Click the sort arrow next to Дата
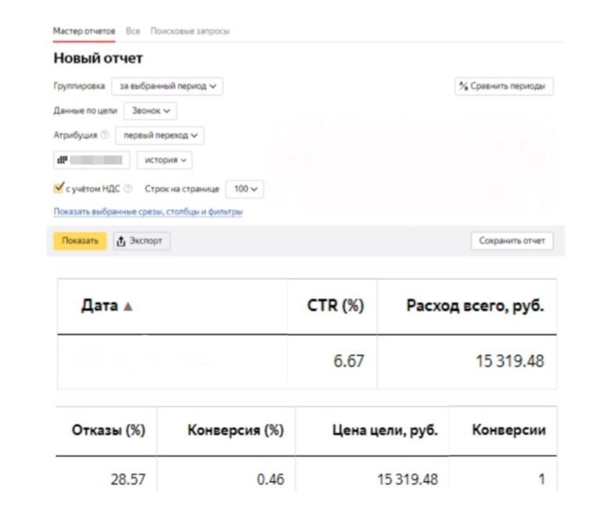The height and width of the screenshot is (515, 601). tap(128, 307)
